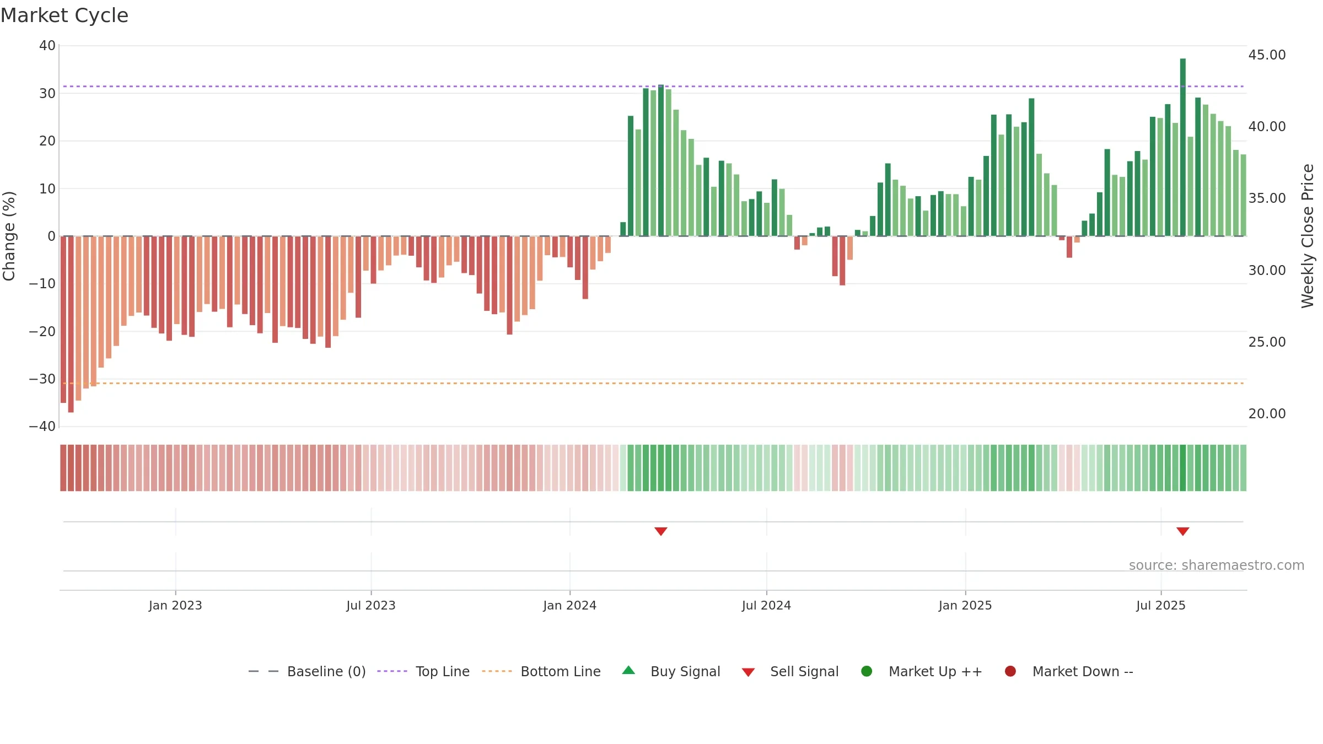
Task: Click the Weekly Close Price axis title
Action: pyautogui.click(x=1308, y=236)
